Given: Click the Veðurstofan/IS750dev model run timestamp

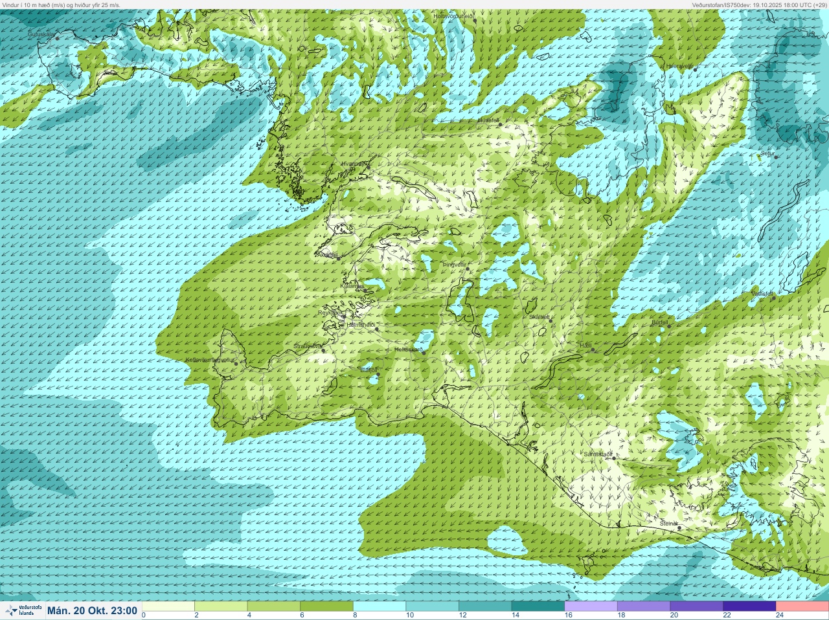Looking at the screenshot, I should click(758, 5).
